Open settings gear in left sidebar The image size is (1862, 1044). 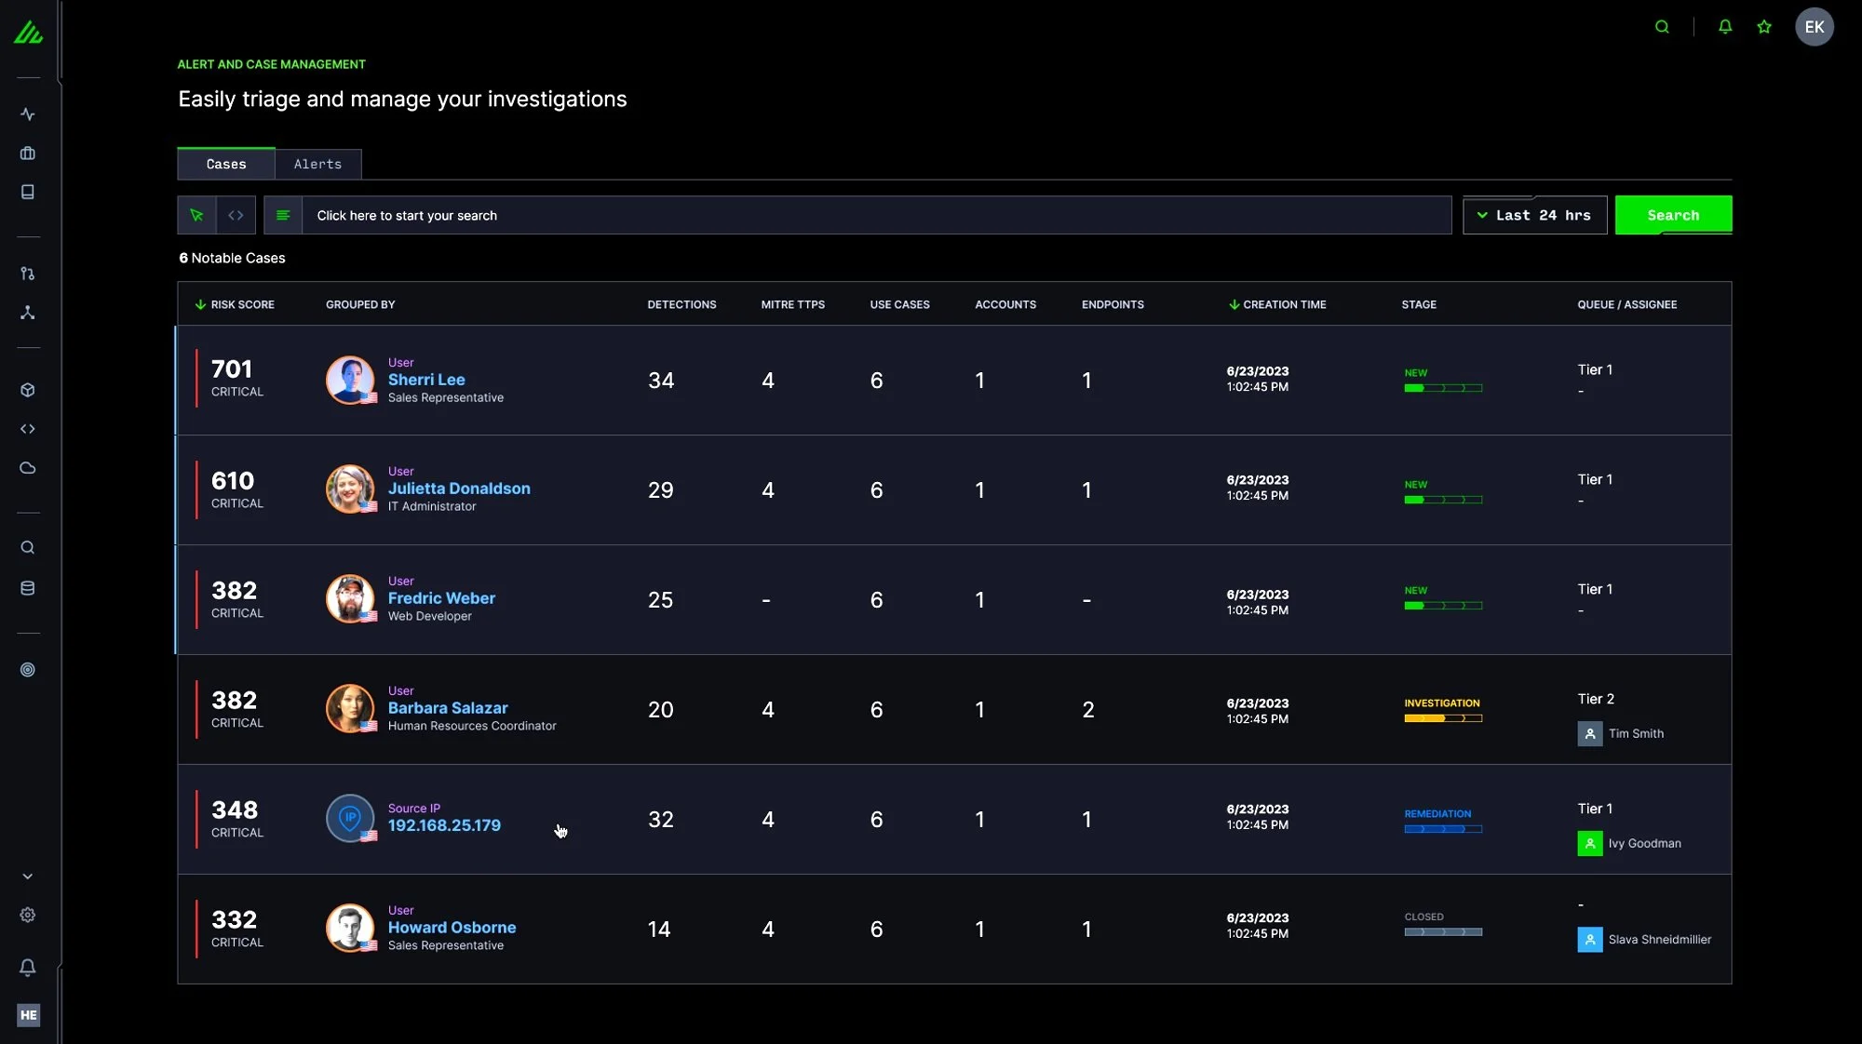(x=28, y=916)
